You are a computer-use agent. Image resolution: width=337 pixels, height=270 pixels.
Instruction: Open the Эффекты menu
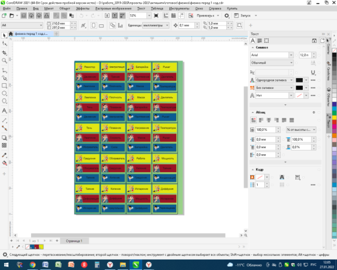83,9
